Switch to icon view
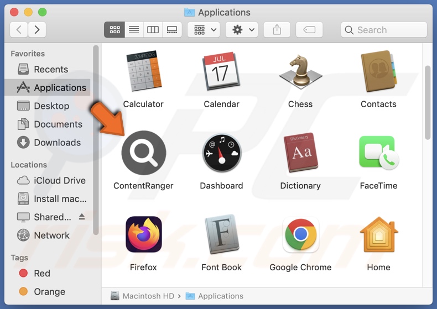Viewport: 437px width, 309px height. click(x=115, y=29)
